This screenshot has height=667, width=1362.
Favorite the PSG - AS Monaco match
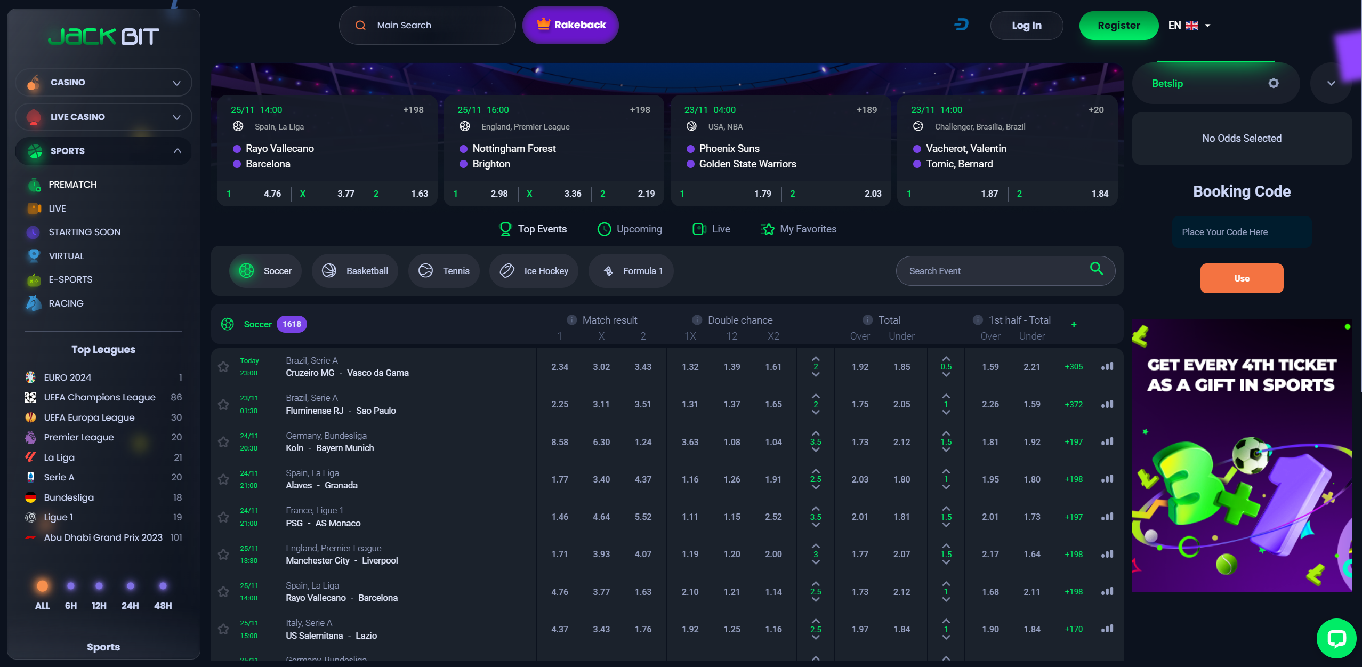223,517
